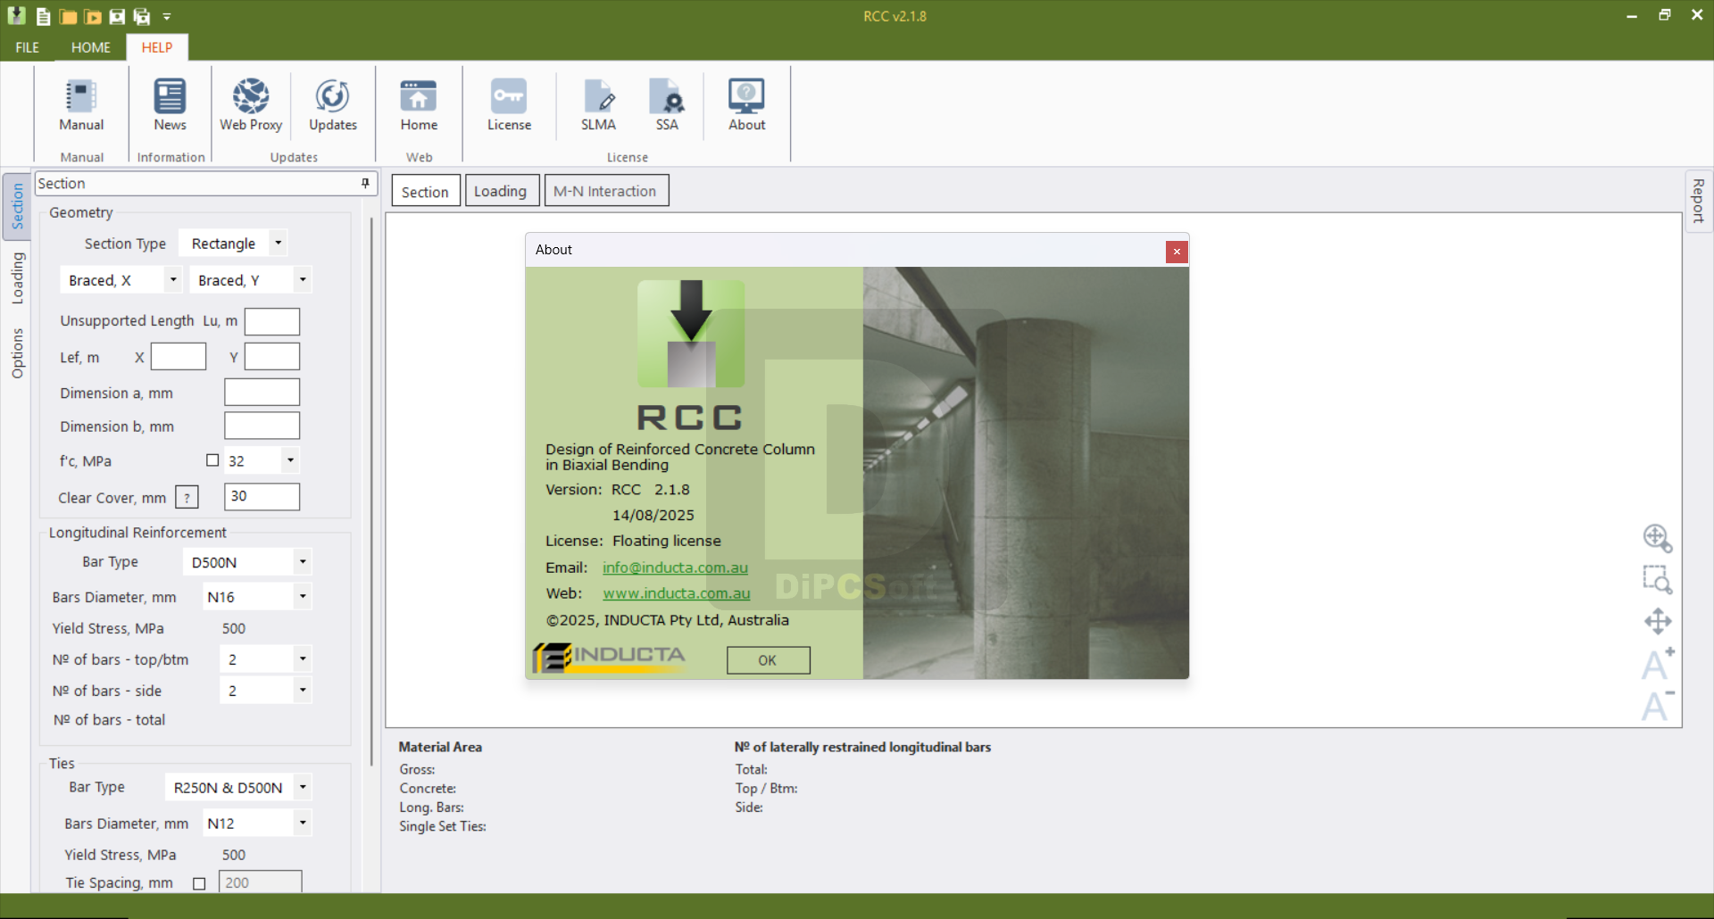Open the Home web page button
The image size is (1714, 919).
click(x=419, y=105)
